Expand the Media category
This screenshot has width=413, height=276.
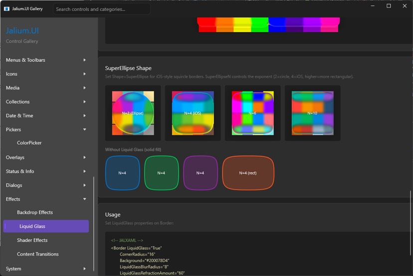46,88
